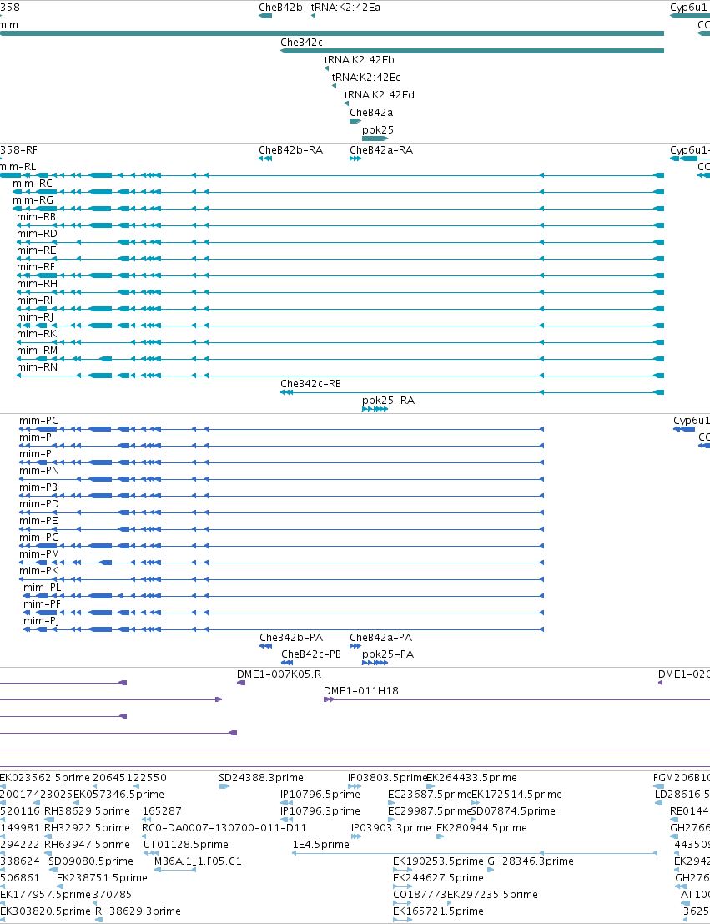Open the 1E4.5prime EST label
710x924 pixels.
coord(321,845)
